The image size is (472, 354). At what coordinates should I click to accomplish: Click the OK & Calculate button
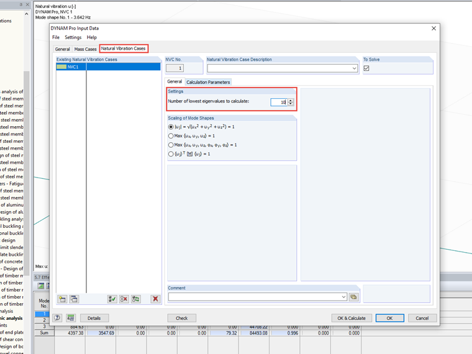point(352,318)
